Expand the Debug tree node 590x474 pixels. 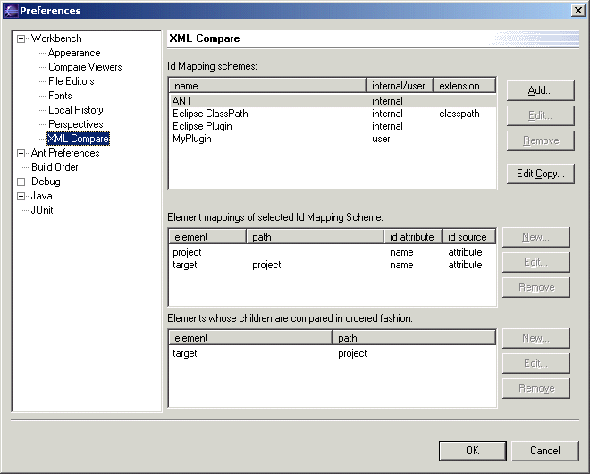point(21,182)
